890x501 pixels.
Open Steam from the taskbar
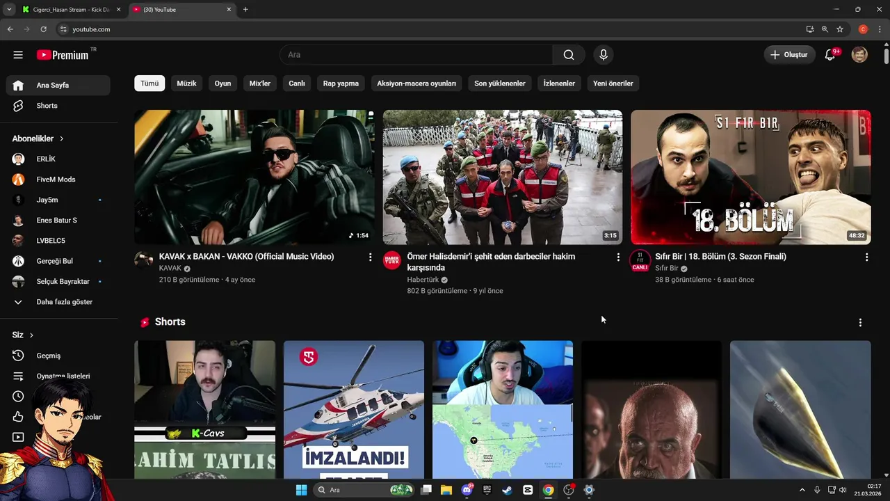coord(508,490)
